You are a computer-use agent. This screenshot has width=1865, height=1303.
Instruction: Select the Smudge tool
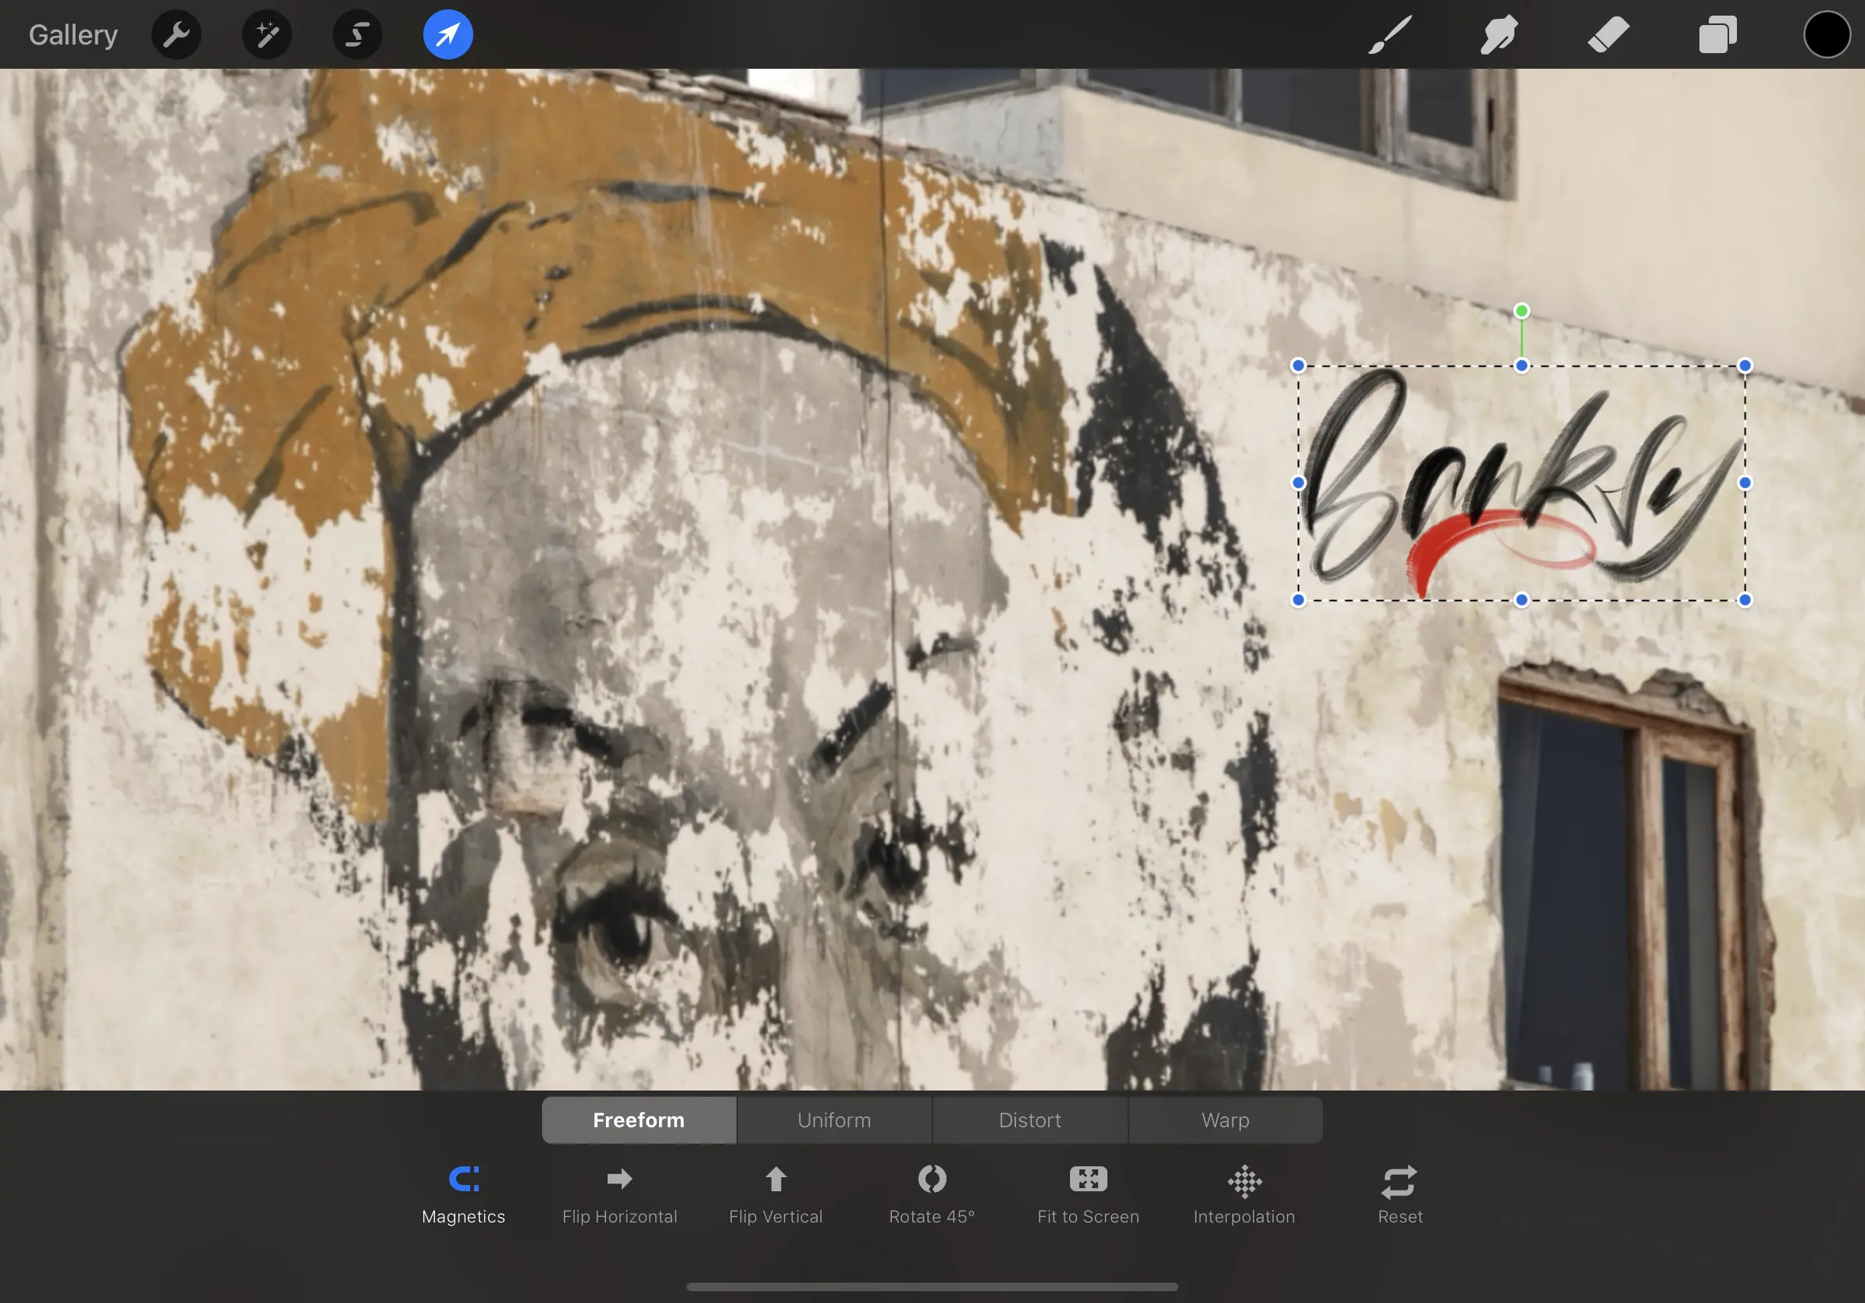pyautogui.click(x=1498, y=33)
